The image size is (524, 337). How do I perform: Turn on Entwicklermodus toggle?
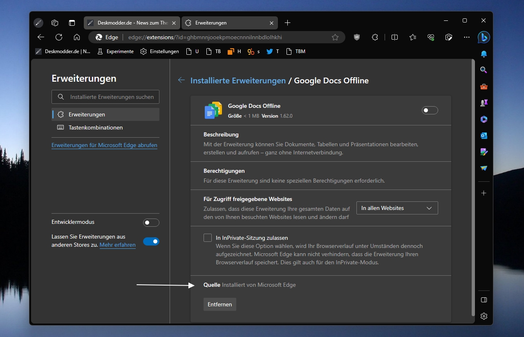151,223
